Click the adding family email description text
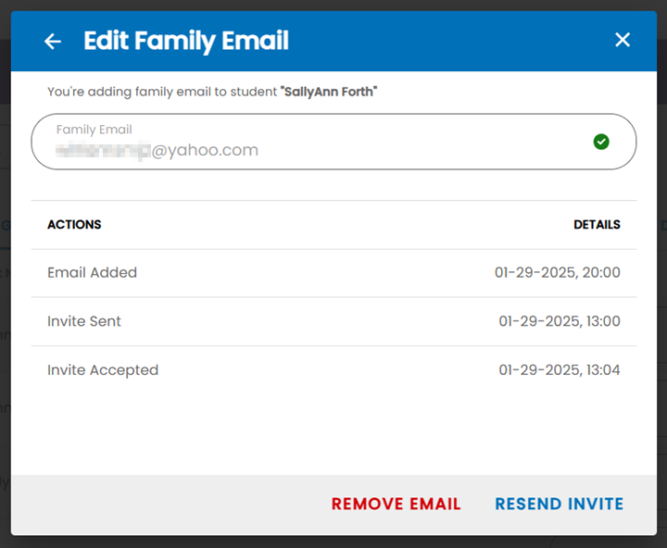 tap(162, 92)
